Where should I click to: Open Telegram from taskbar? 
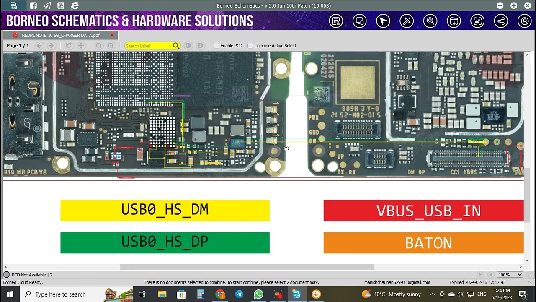click(x=239, y=294)
